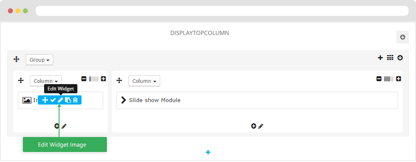Viewport: 416px width, 162px height.
Task: Increase left column width with plus icon
Action: [x=104, y=79]
